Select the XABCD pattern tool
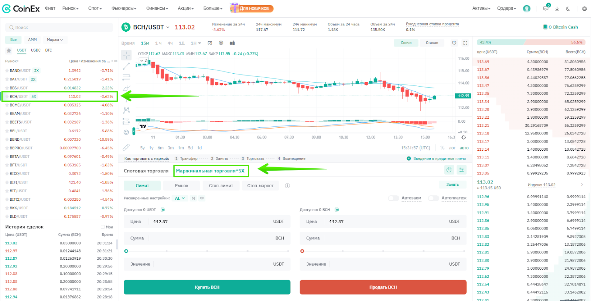 pos(126,110)
